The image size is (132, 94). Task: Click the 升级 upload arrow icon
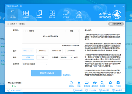pos(79,83)
